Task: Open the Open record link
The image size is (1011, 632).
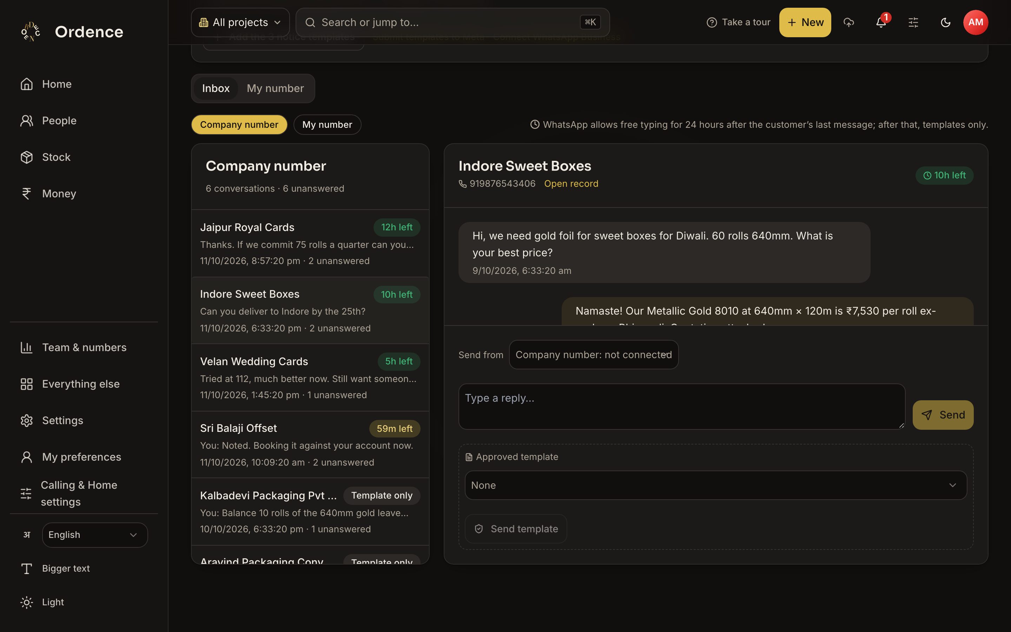Action: click(571, 184)
